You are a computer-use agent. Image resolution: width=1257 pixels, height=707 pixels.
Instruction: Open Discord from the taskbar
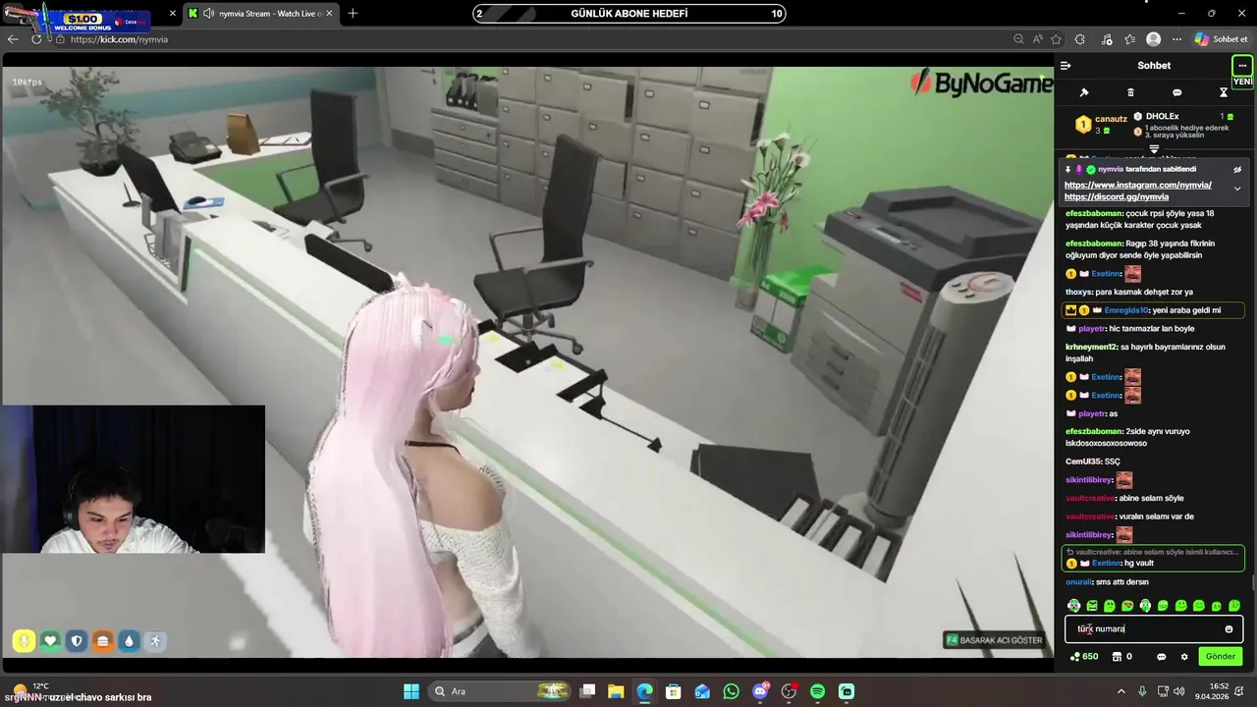[x=760, y=691]
